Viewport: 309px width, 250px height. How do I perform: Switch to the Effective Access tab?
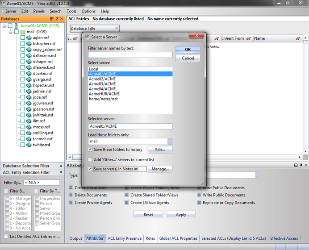(284, 238)
